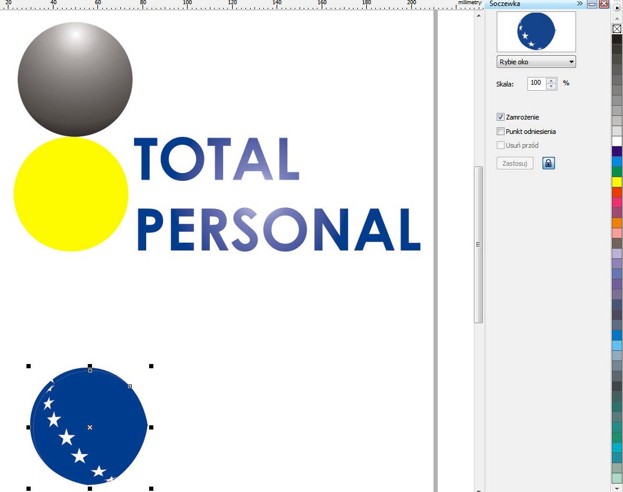Uncheck the Zamrożenie checkbox
The image size is (623, 492).
pyautogui.click(x=500, y=117)
